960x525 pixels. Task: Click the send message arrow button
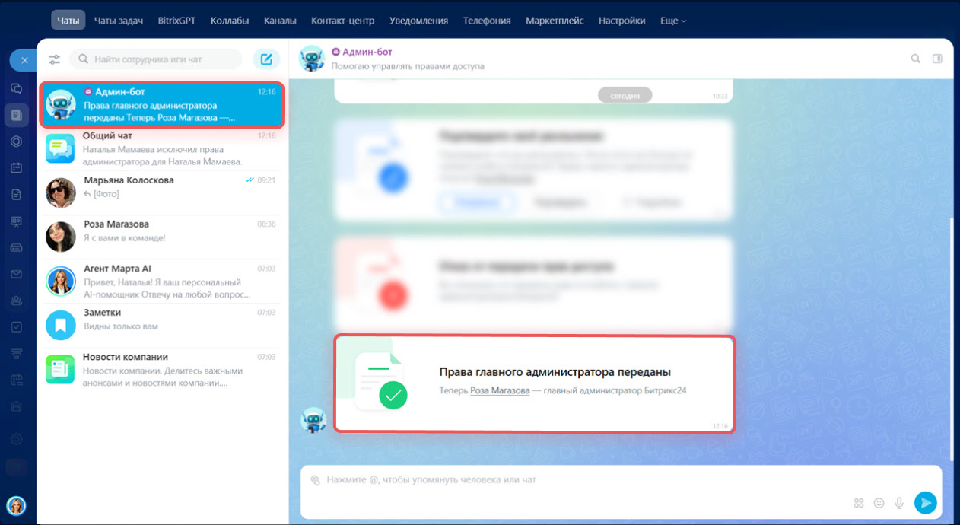925,502
